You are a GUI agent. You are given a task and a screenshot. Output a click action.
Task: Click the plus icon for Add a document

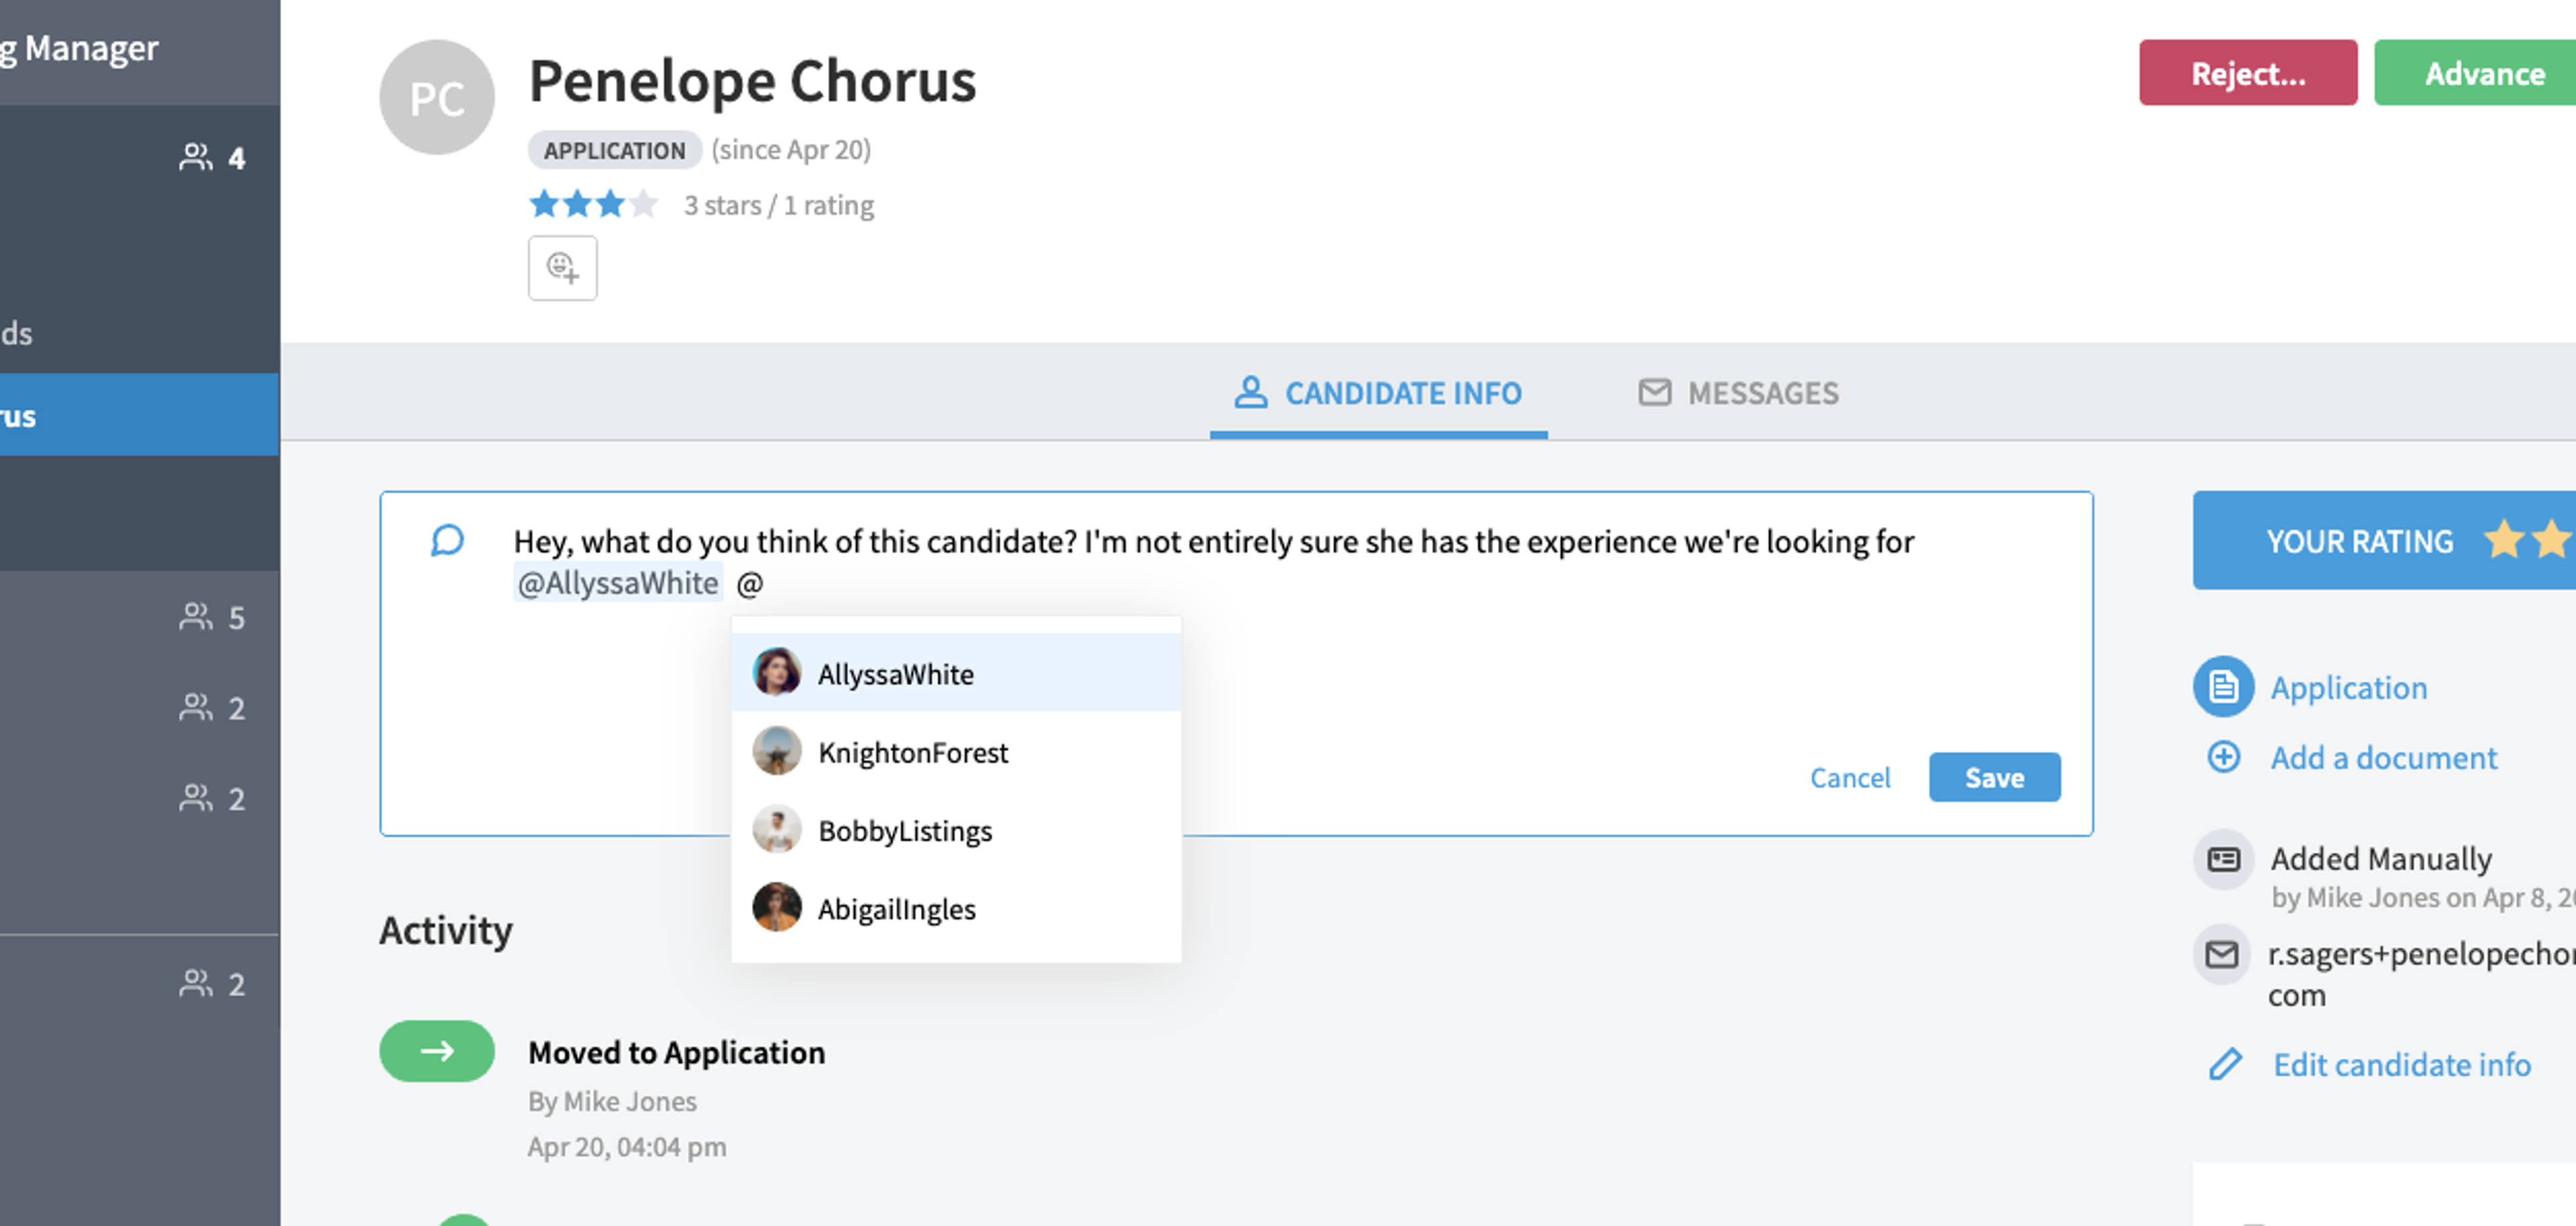(2224, 757)
